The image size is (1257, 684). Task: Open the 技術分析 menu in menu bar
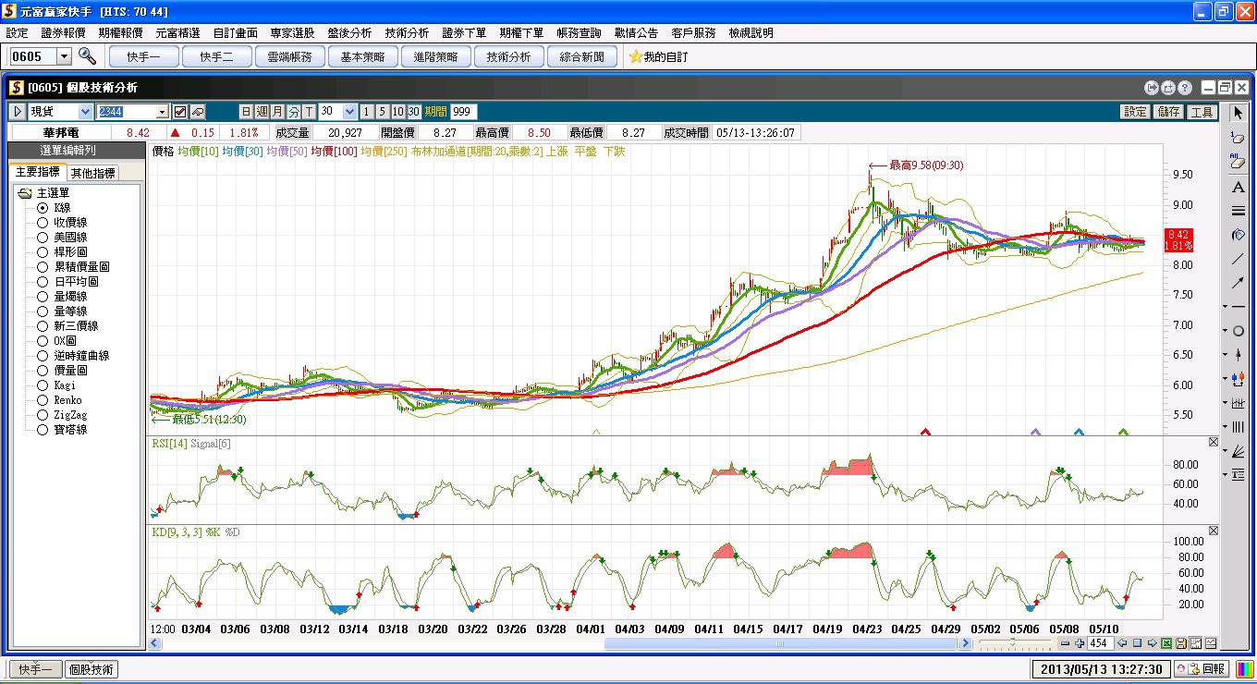407,33
